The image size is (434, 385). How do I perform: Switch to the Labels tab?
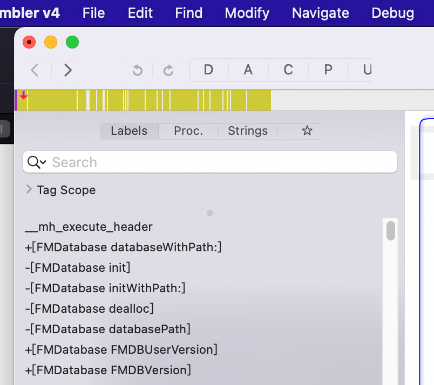(129, 131)
